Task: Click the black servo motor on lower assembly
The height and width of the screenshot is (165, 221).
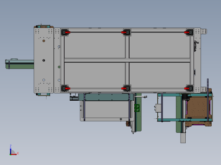Action: tap(74, 98)
